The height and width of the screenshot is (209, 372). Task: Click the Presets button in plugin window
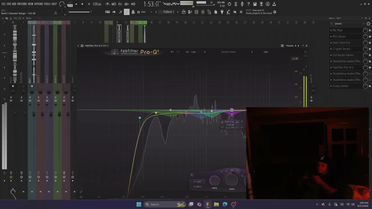(290, 46)
